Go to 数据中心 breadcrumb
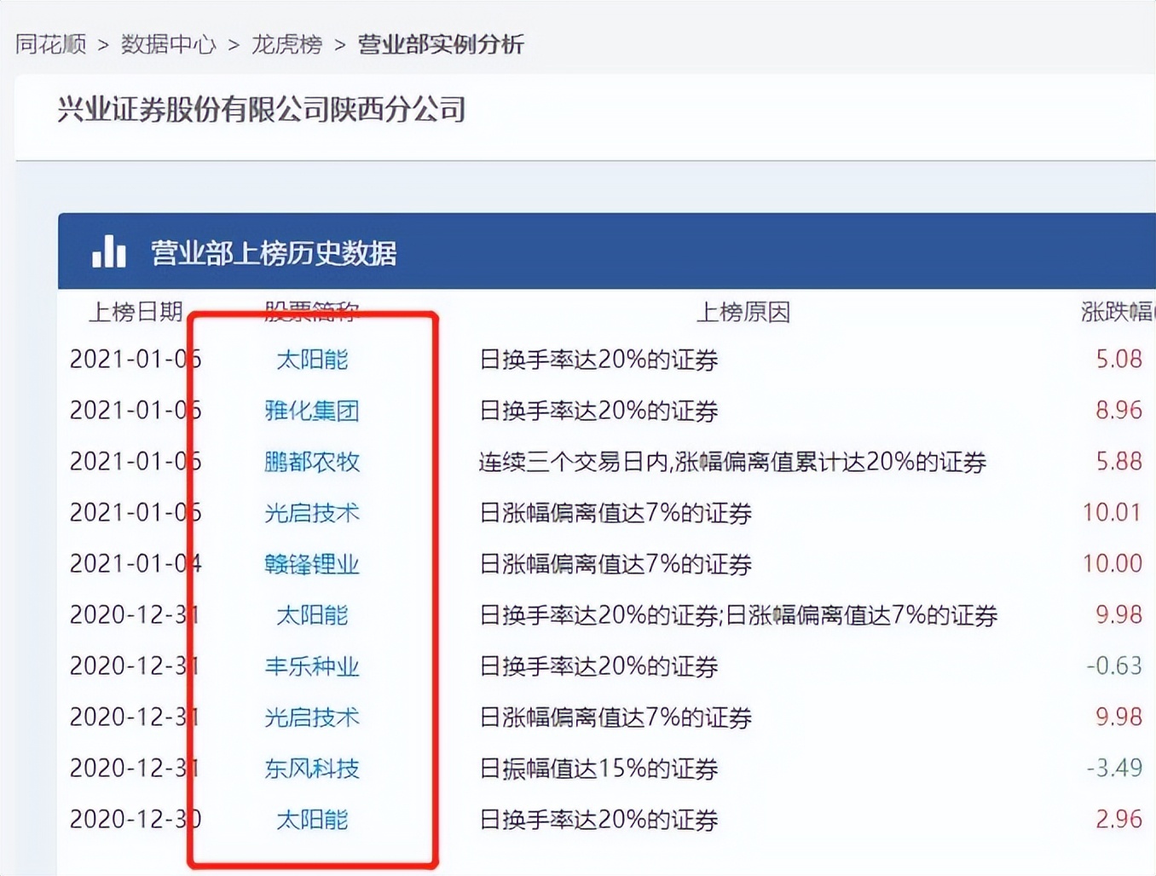1156x876 pixels. 168,44
